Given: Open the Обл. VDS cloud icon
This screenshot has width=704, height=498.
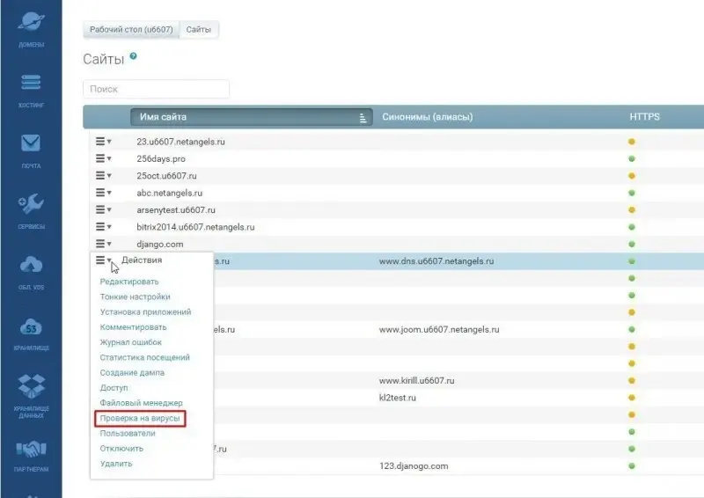Looking at the screenshot, I should [31, 265].
